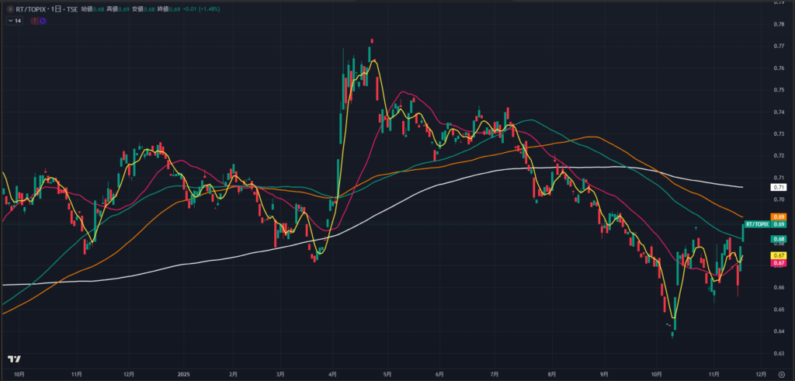Select the green 0.68 moving average label
The image size is (795, 381).
pyautogui.click(x=779, y=239)
